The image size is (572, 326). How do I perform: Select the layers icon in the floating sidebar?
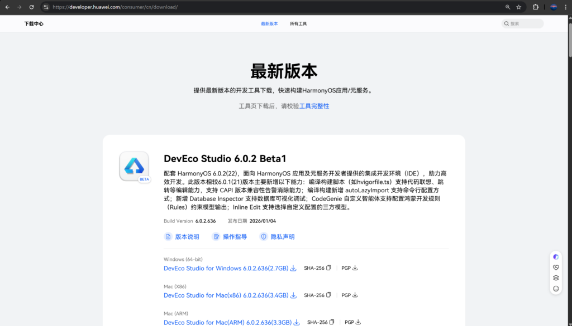[x=555, y=278]
